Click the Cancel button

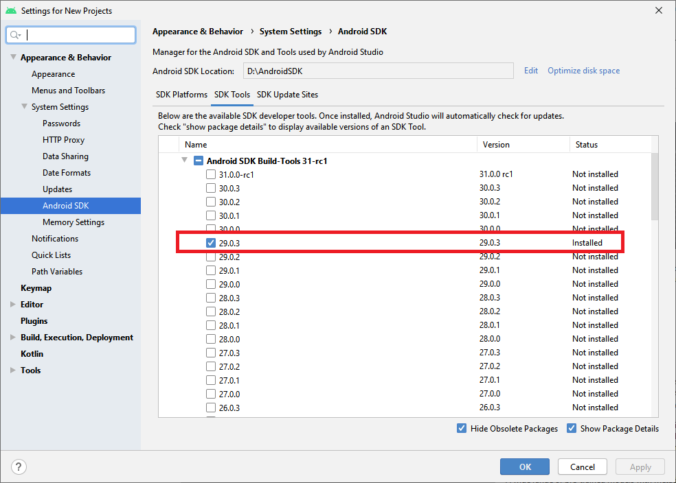point(583,467)
